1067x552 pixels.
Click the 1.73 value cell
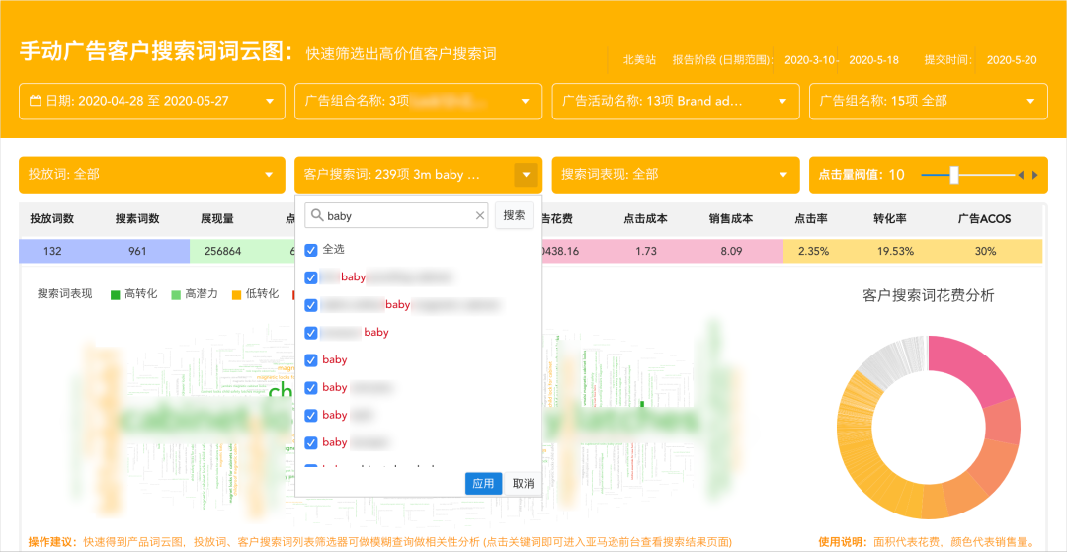[646, 251]
